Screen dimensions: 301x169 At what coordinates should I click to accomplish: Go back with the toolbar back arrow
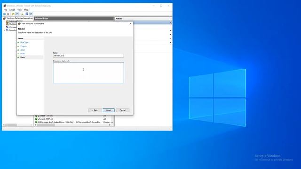tap(4, 14)
